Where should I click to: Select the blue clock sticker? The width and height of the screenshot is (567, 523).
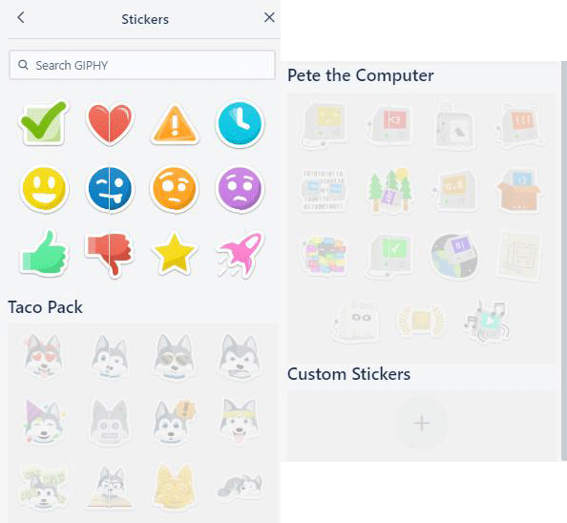click(240, 123)
